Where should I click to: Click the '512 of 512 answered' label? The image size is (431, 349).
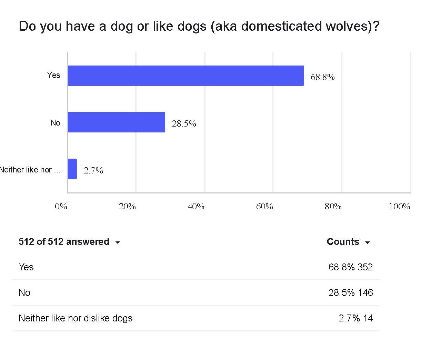[x=64, y=241]
